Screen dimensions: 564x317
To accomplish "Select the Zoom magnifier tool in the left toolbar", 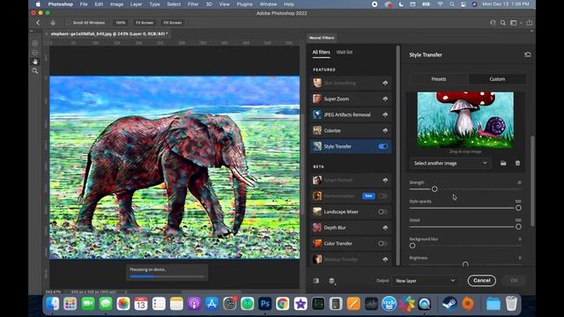I will tap(35, 70).
